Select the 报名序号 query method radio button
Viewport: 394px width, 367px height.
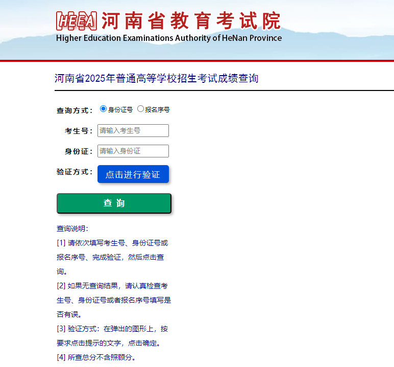(x=140, y=109)
